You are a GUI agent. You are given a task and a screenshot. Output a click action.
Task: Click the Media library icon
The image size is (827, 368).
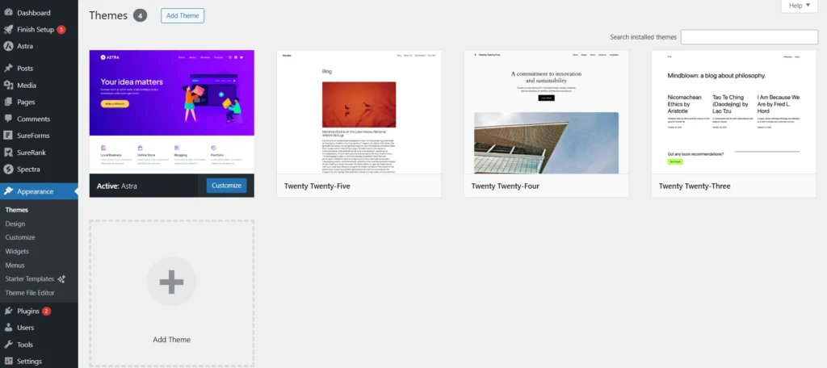pyautogui.click(x=8, y=85)
